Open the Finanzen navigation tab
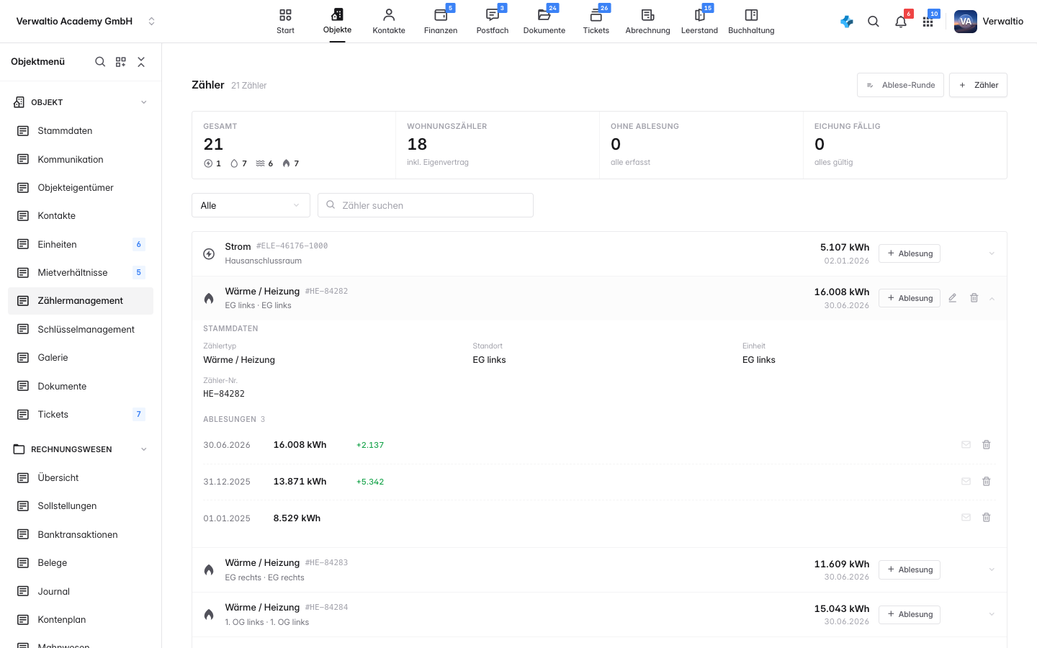The height and width of the screenshot is (648, 1037). [441, 22]
